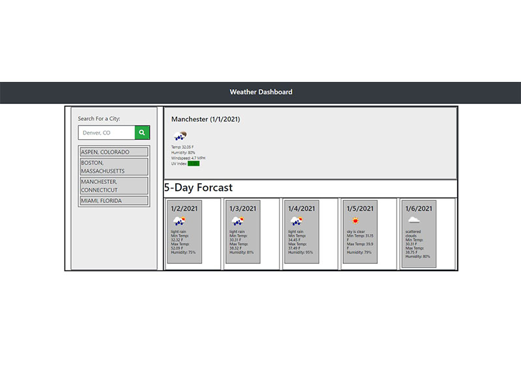Select the 1/4/2021 forecast card date

pyautogui.click(x=302, y=209)
